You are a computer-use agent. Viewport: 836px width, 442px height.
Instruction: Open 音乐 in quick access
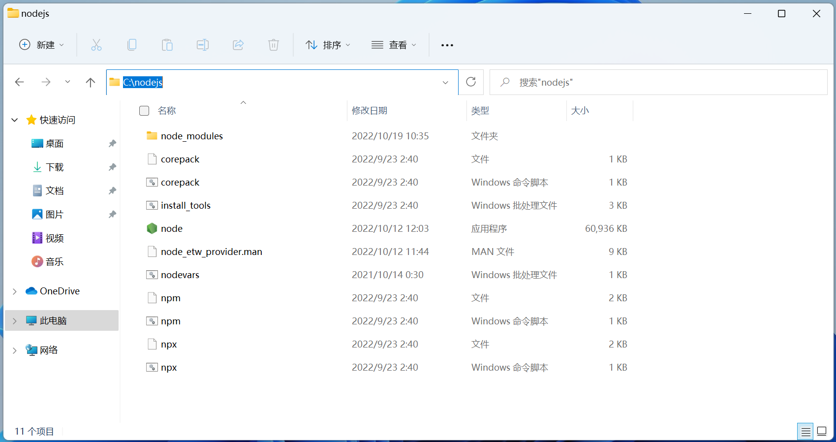click(54, 261)
